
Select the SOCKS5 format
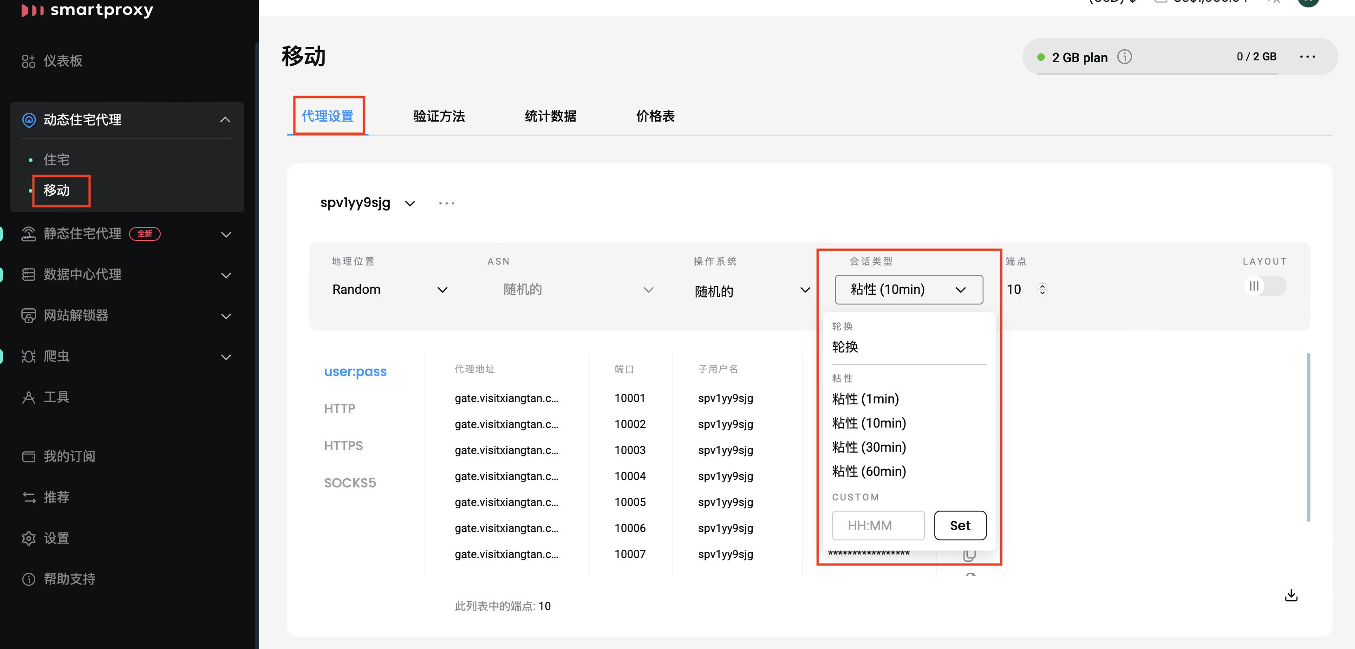coord(350,483)
